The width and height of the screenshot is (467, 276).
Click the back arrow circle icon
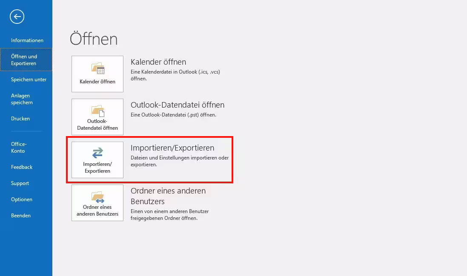[x=17, y=17]
